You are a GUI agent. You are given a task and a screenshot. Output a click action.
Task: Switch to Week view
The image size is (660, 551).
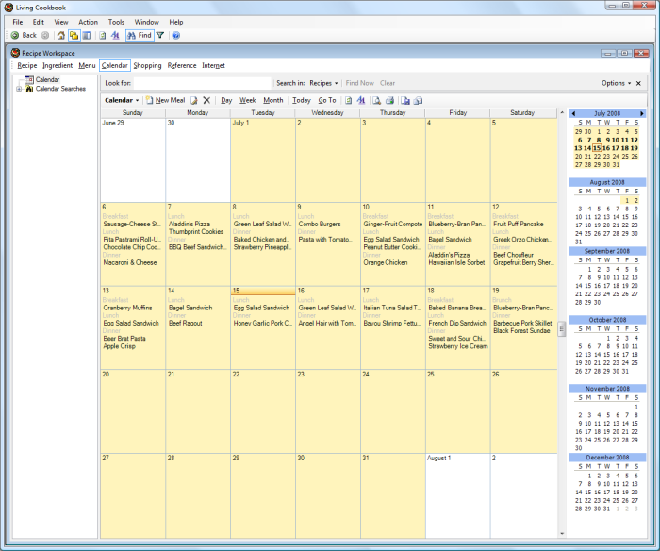247,100
